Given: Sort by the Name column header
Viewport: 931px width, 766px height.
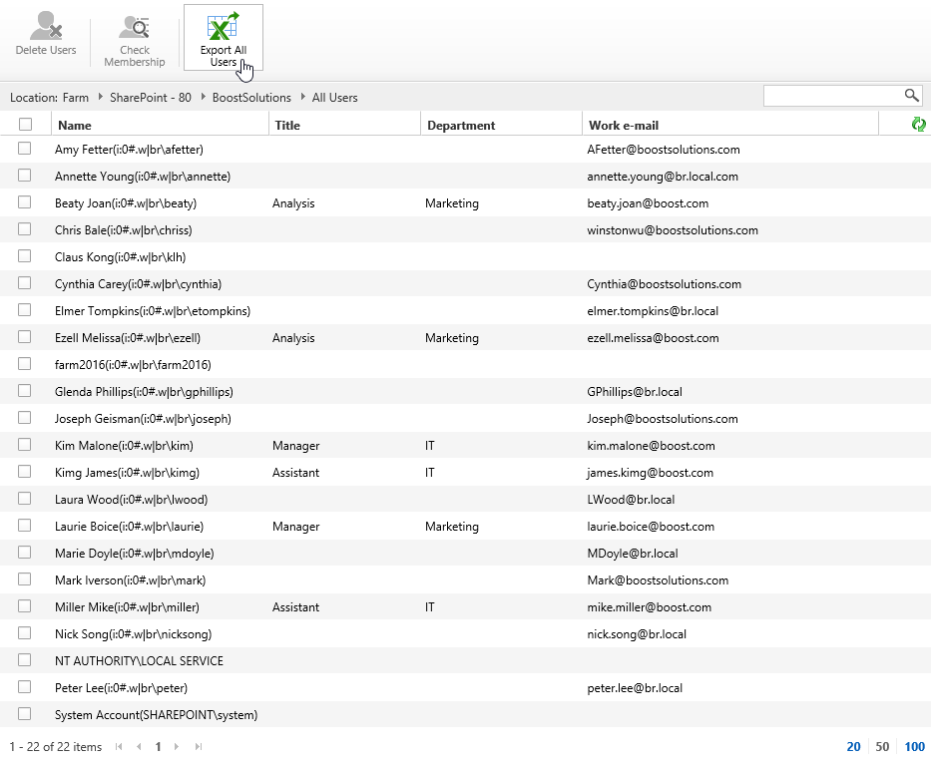Looking at the screenshot, I should 75,126.
